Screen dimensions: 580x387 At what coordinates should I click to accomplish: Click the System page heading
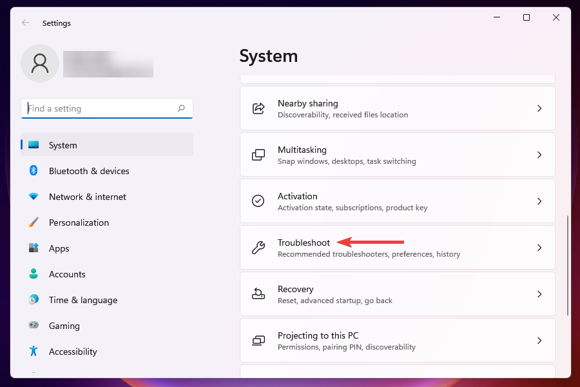269,56
